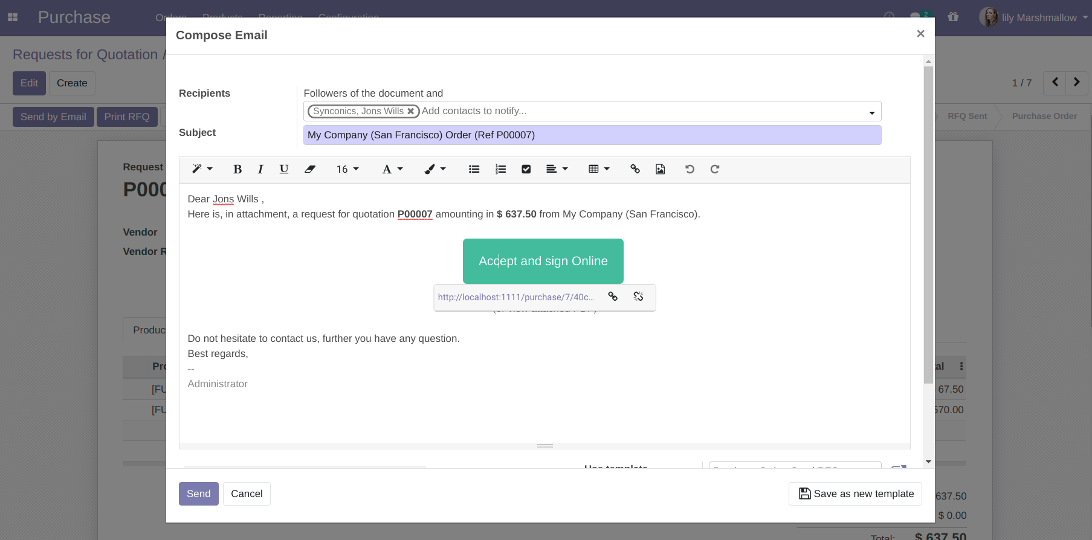Remove link using the unlink icon
Screen dimensions: 1092x540
pos(638,297)
